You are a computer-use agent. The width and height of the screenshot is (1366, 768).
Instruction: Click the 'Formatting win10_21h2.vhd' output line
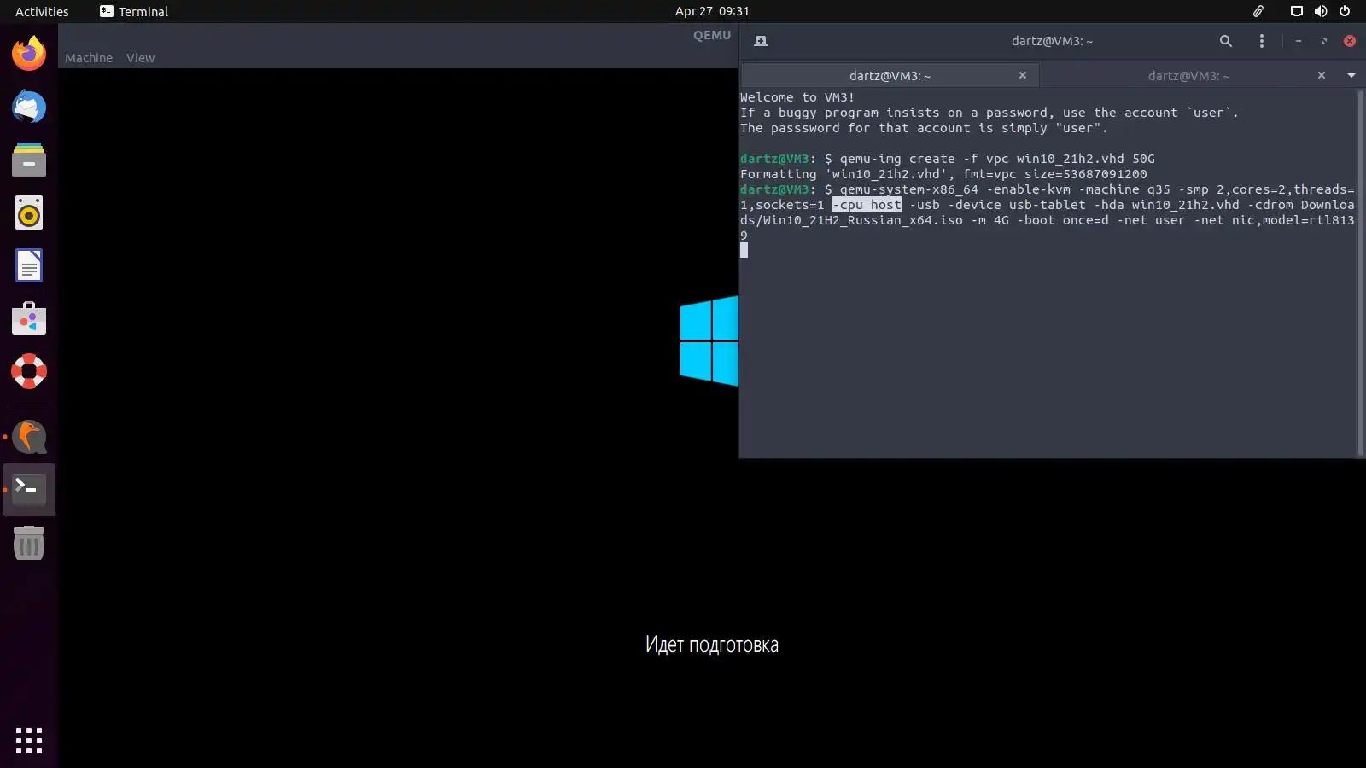[943, 174]
